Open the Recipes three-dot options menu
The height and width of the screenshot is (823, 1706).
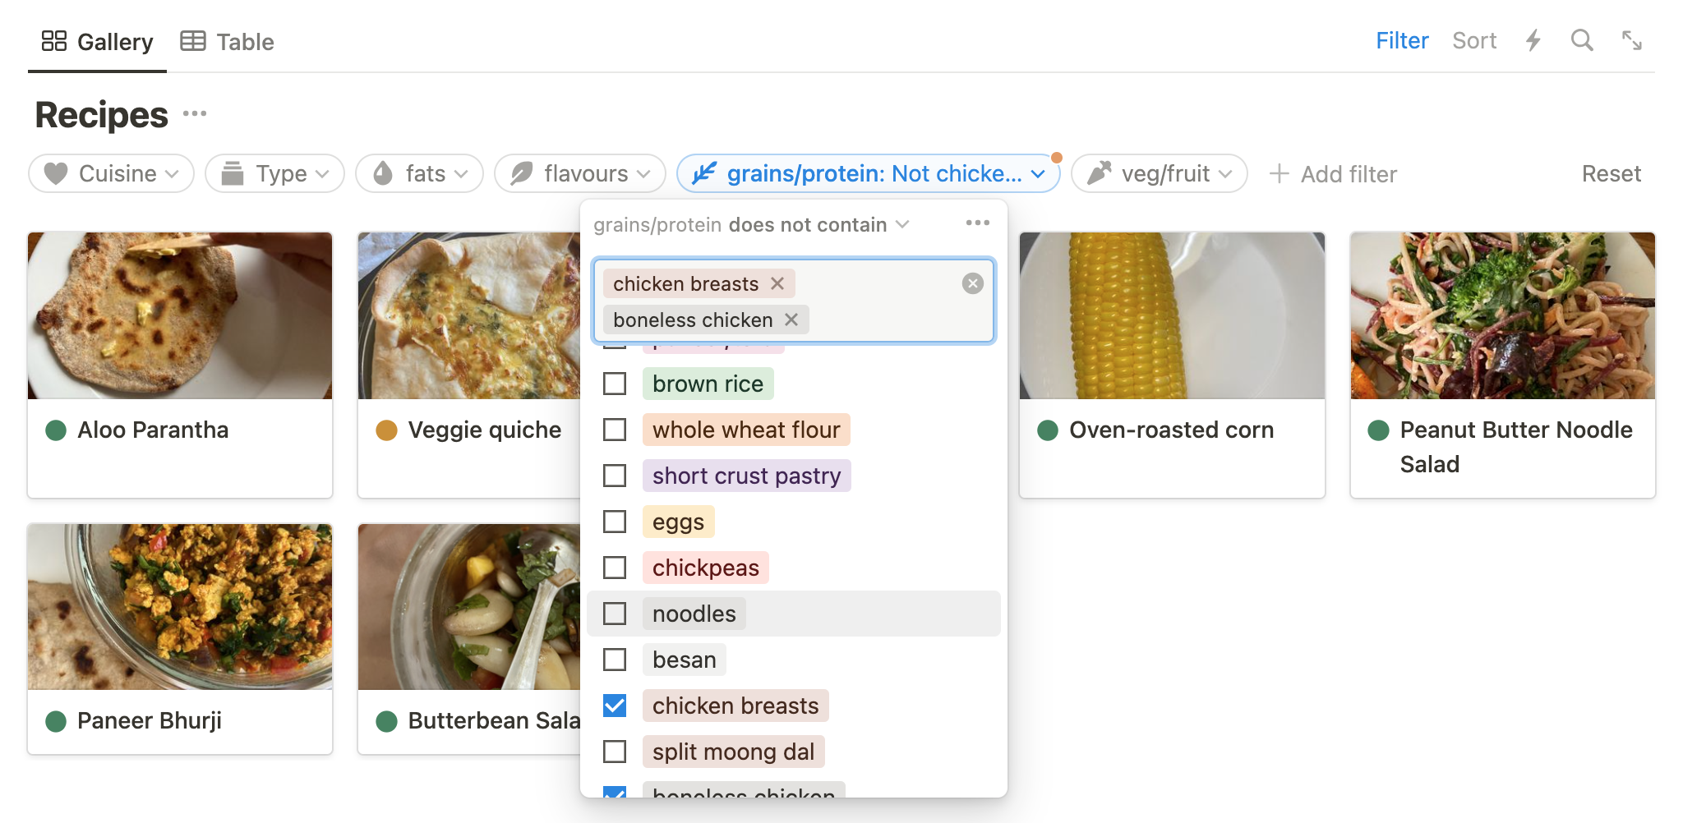coord(195,113)
